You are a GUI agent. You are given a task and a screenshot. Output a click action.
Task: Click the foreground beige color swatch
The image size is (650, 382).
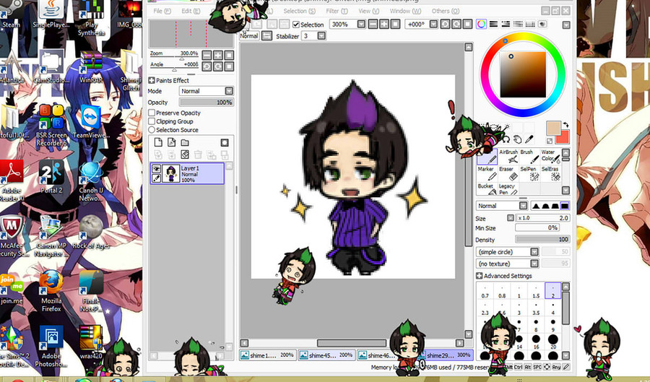[553, 128]
